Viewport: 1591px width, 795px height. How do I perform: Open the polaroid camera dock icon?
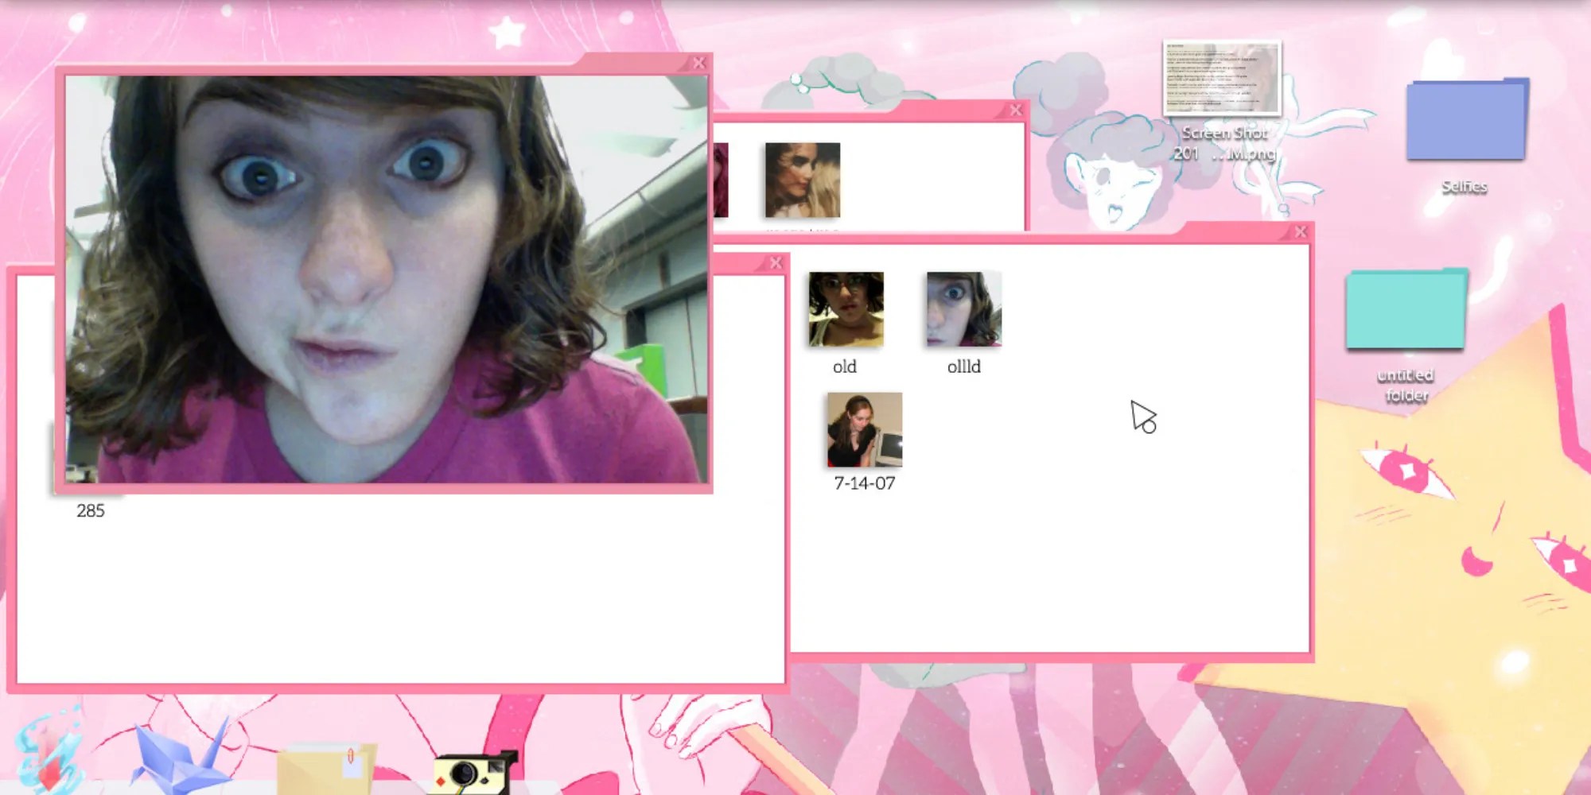tap(473, 773)
